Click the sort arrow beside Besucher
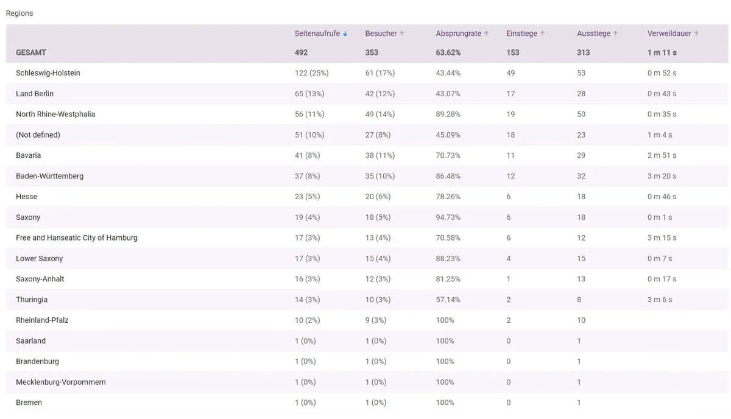Image resolution: width=731 pixels, height=419 pixels. pyautogui.click(x=402, y=34)
